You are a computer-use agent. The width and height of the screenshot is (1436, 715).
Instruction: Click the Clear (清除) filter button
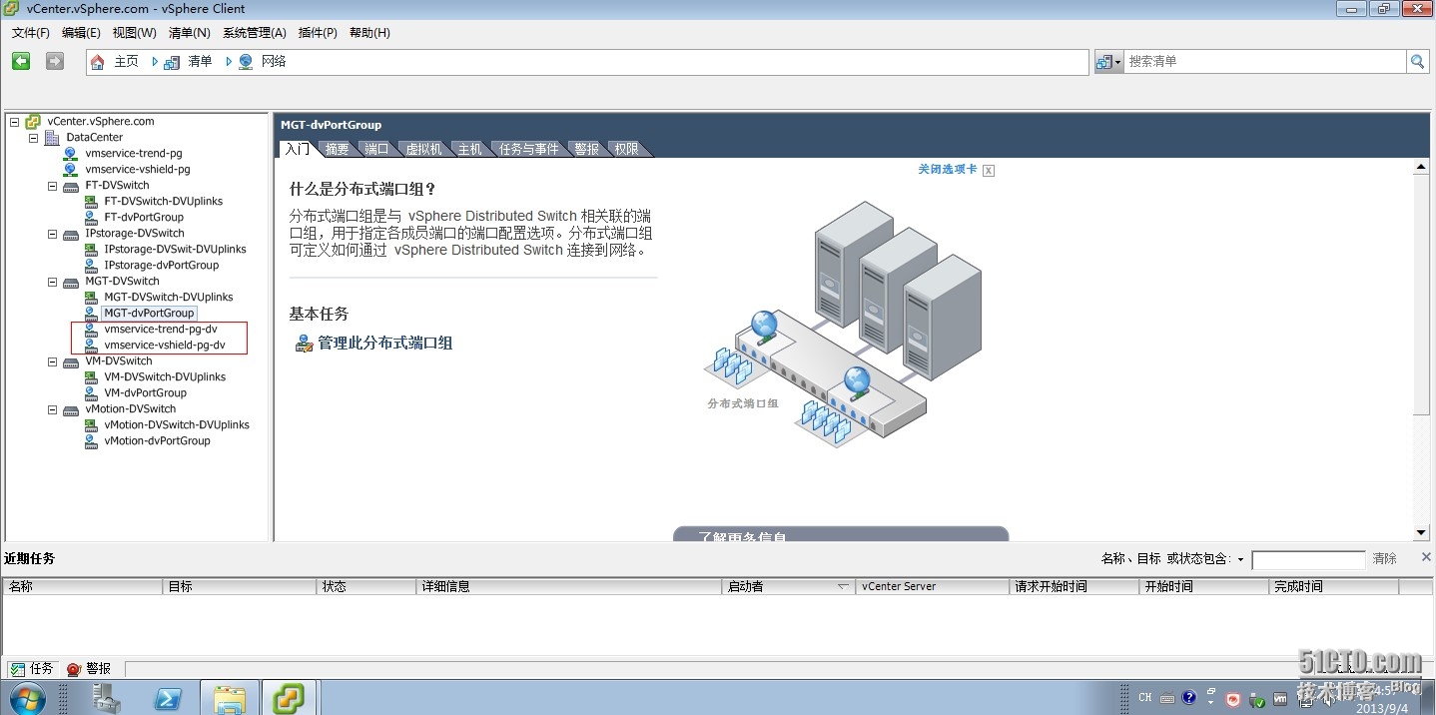[1384, 559]
